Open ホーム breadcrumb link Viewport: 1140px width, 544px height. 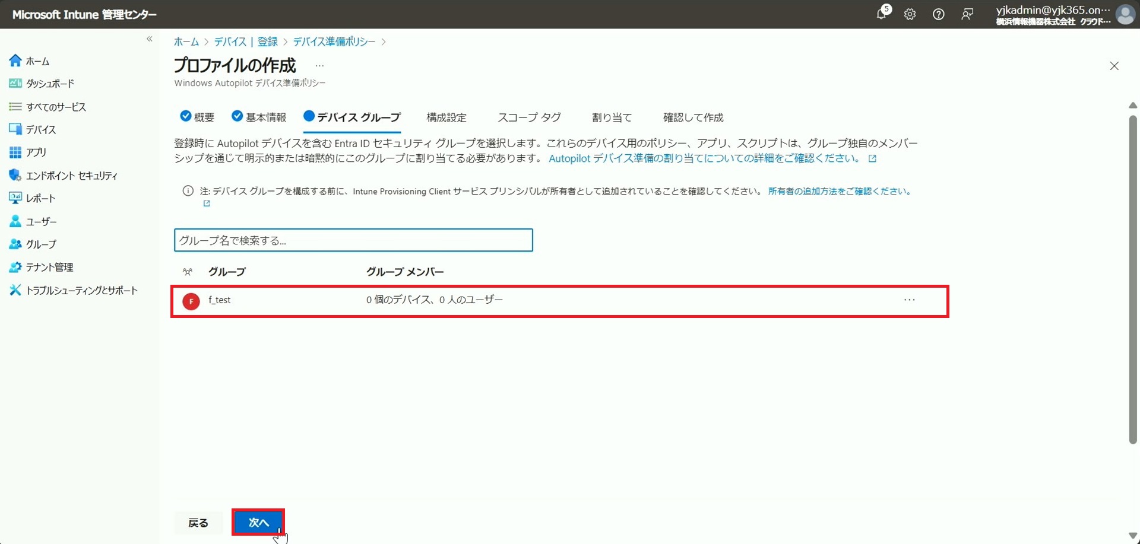[186, 42]
